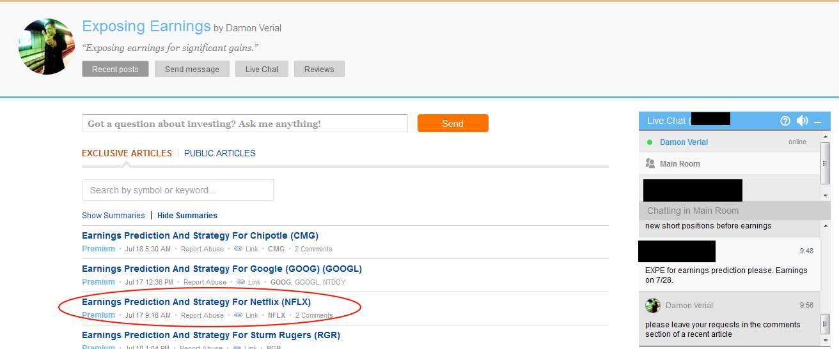Click the GOOGL ticker symbol
This screenshot has height=349, width=839.
tap(307, 282)
